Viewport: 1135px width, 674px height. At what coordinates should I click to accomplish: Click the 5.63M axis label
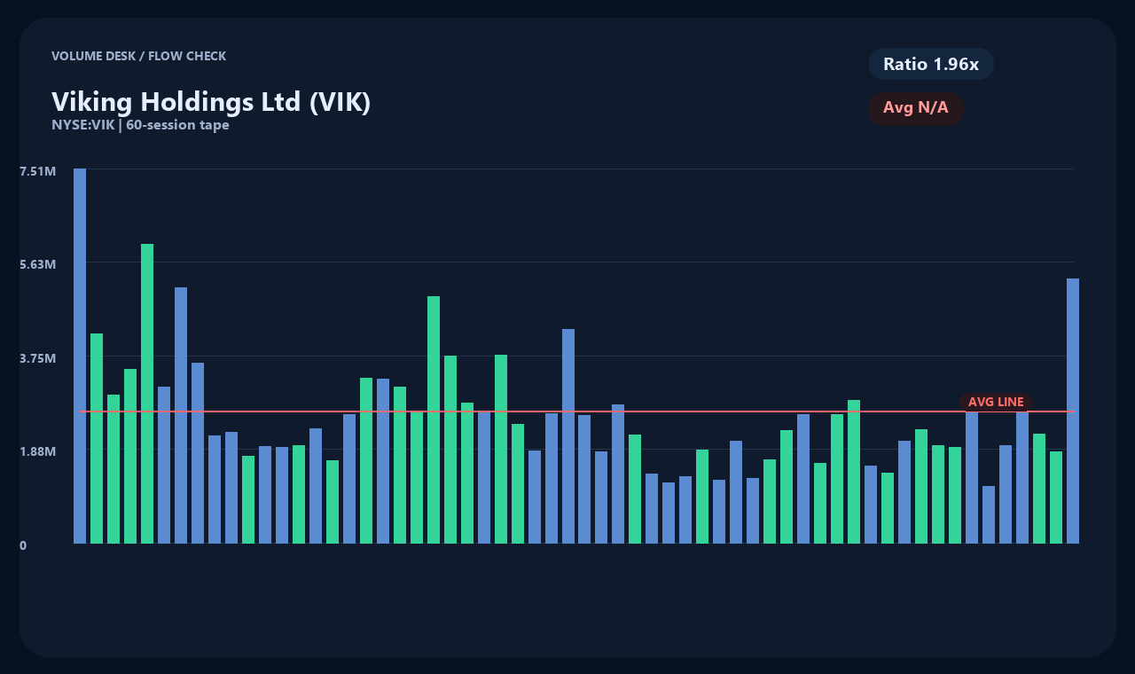tap(38, 264)
